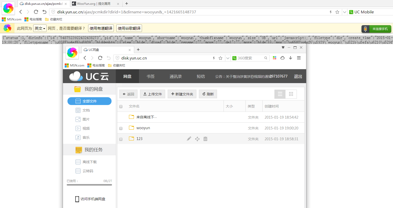Expand inner address bar dropdown arrow
The width and height of the screenshot is (393, 208).
(x=228, y=58)
